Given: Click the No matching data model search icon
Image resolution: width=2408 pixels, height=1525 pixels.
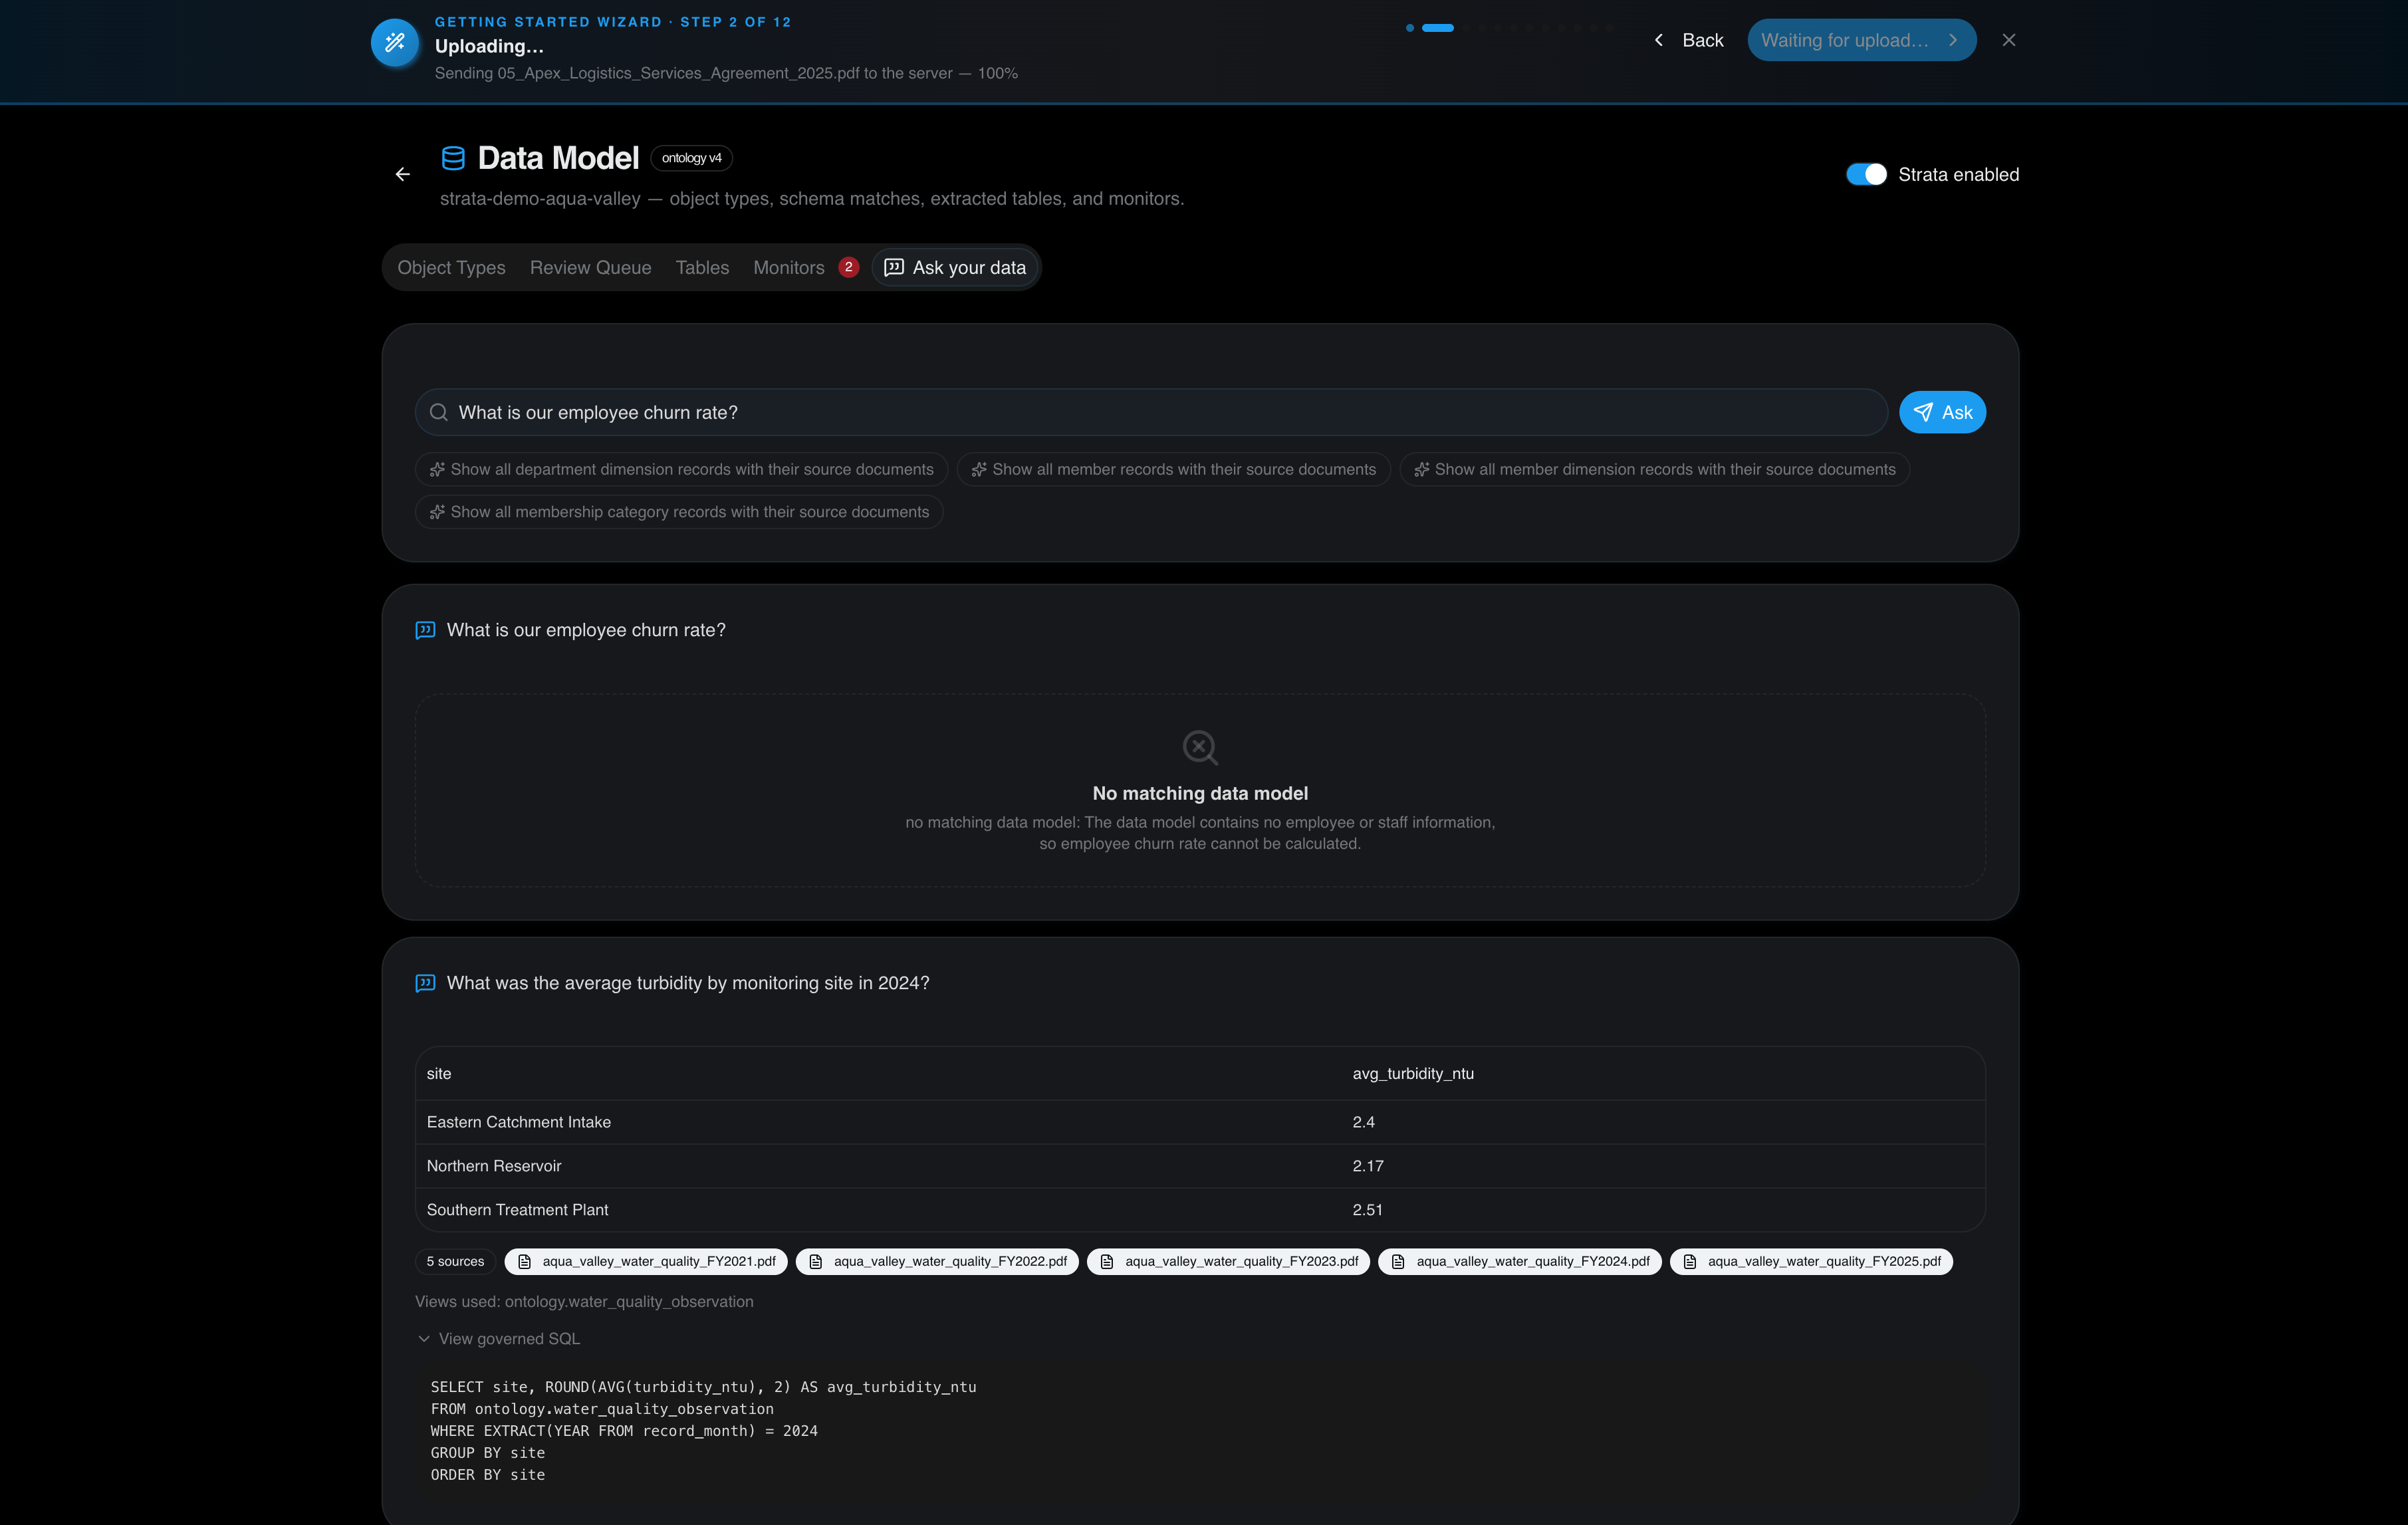Looking at the screenshot, I should tap(1200, 747).
